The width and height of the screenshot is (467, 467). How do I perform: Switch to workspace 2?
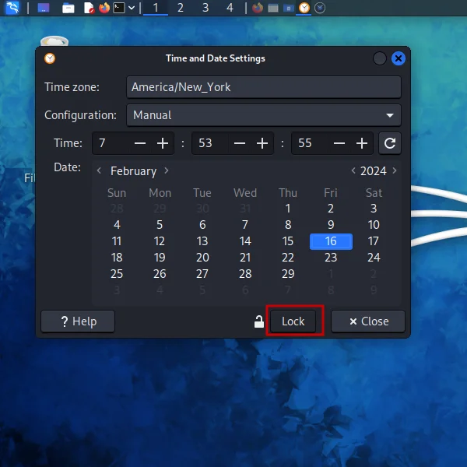tap(181, 8)
